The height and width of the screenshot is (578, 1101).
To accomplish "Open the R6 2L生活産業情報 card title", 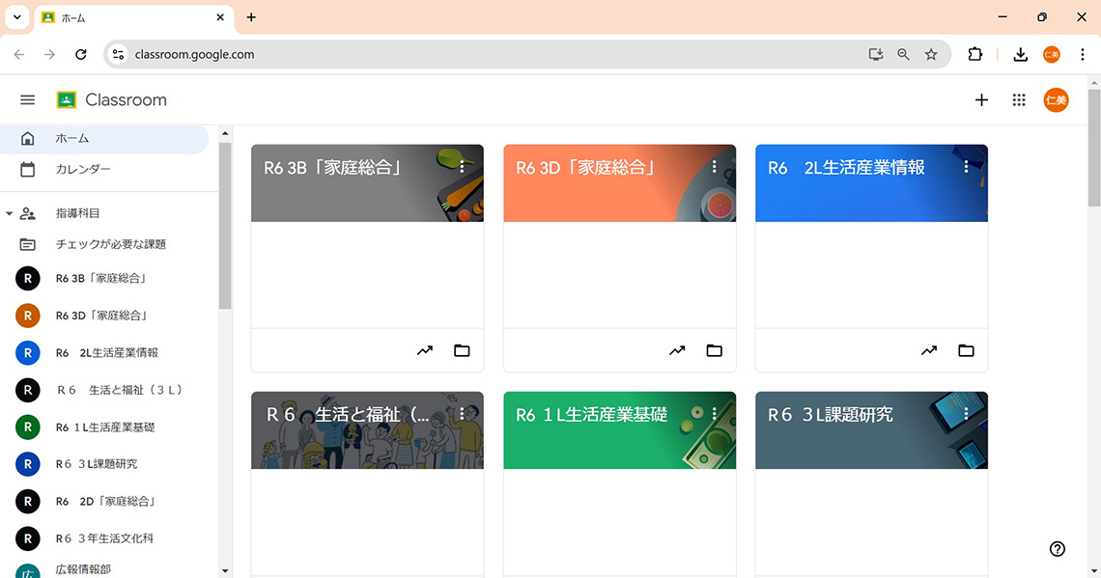I will coord(846,168).
